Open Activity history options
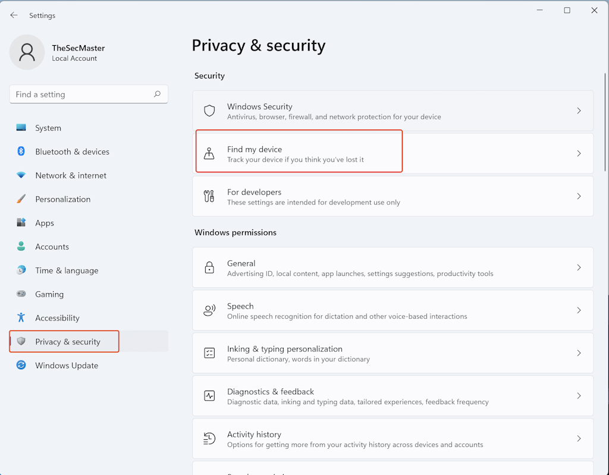This screenshot has height=475, width=609. click(x=393, y=439)
